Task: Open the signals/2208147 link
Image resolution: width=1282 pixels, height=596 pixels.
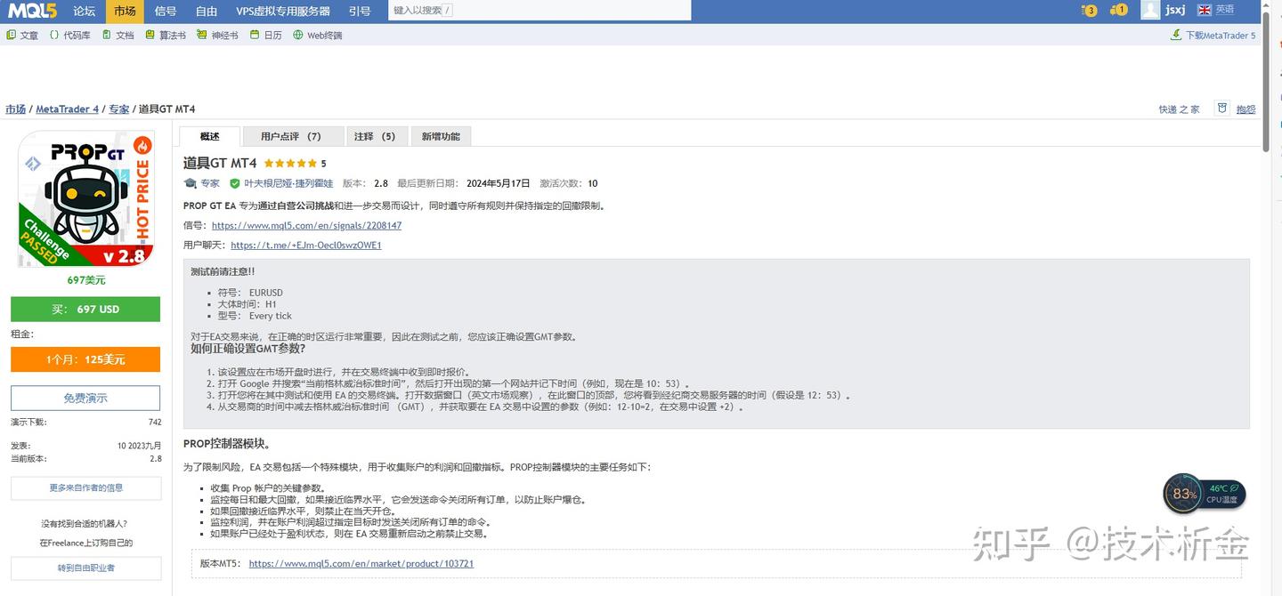Action: pyautogui.click(x=306, y=226)
